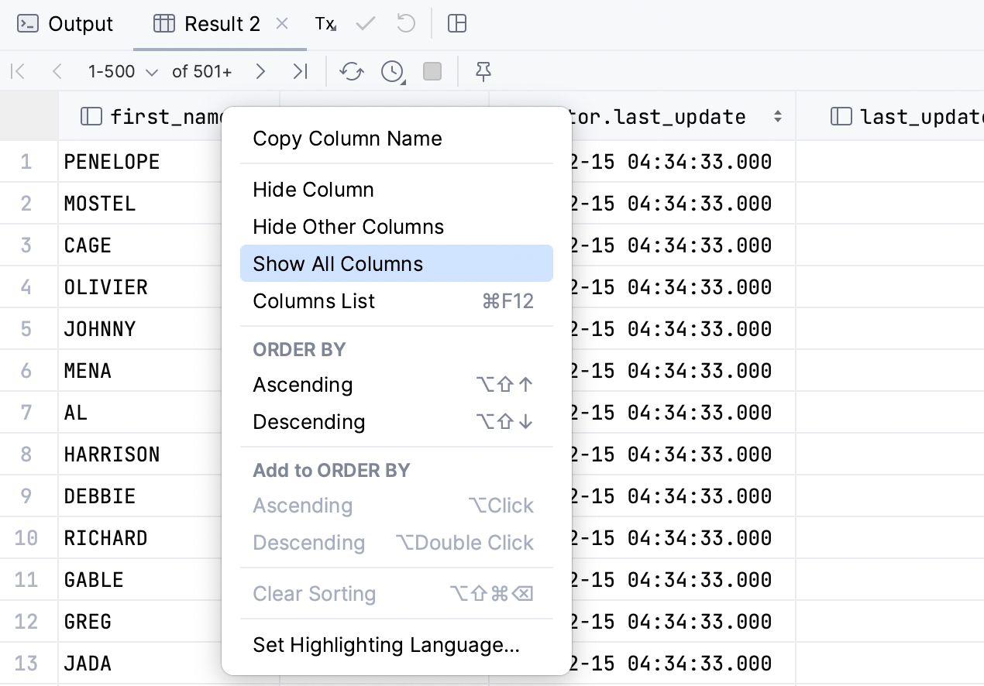This screenshot has width=984, height=686.
Task: Open the query history clock icon
Action: (x=393, y=72)
